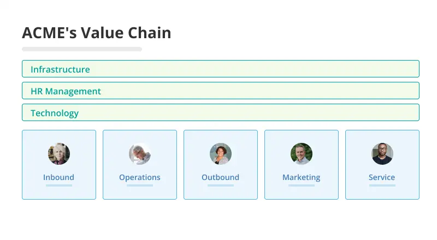Click the Service label text
Viewport: 437px width, 240px height.
pyautogui.click(x=382, y=177)
